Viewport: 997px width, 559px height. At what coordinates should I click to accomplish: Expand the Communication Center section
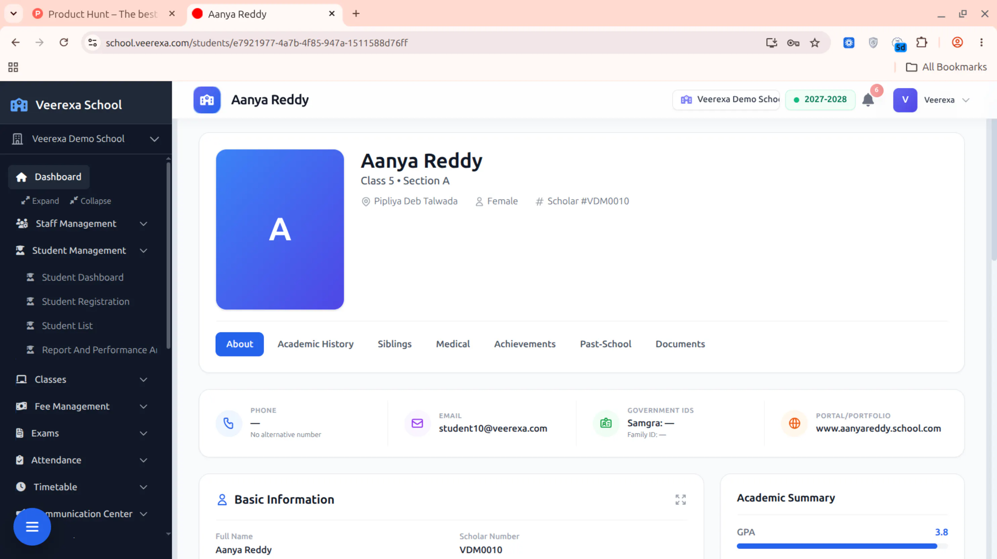point(143,514)
